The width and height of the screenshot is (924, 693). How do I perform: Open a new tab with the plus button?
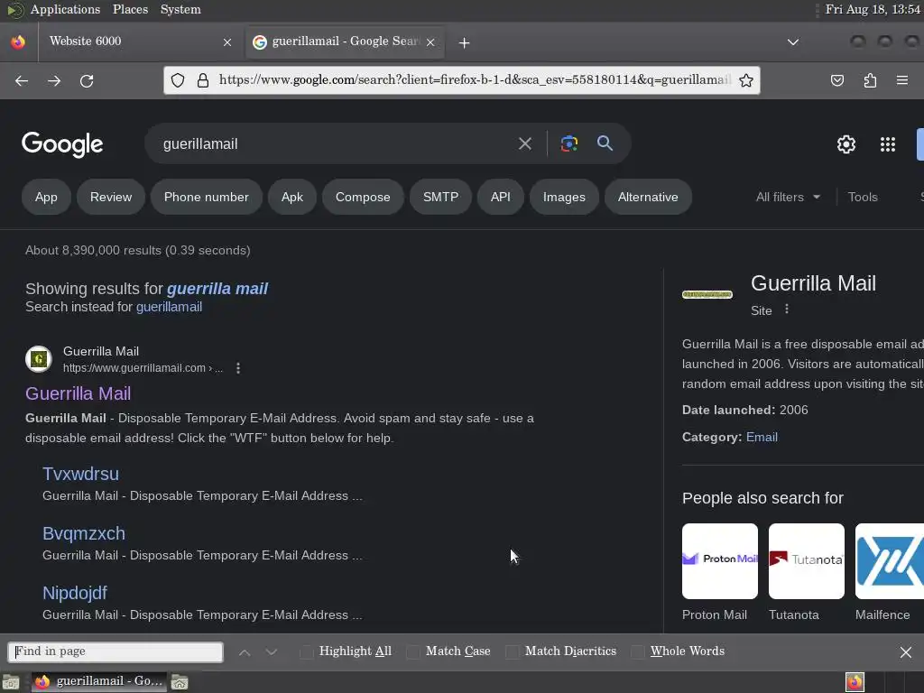coord(465,42)
